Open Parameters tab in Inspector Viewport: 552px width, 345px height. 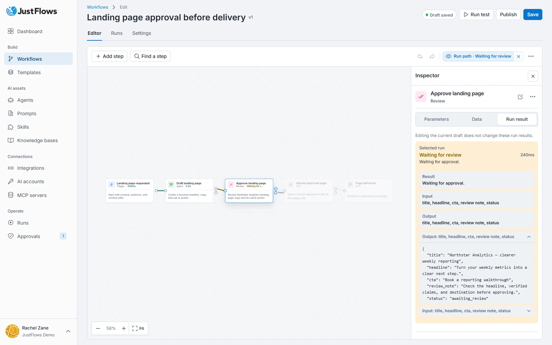(x=436, y=119)
